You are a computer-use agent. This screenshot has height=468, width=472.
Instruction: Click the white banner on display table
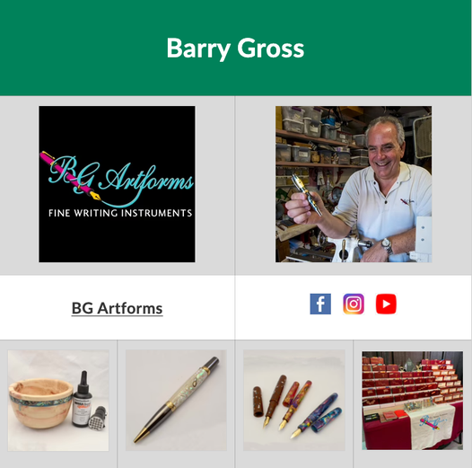(431, 425)
